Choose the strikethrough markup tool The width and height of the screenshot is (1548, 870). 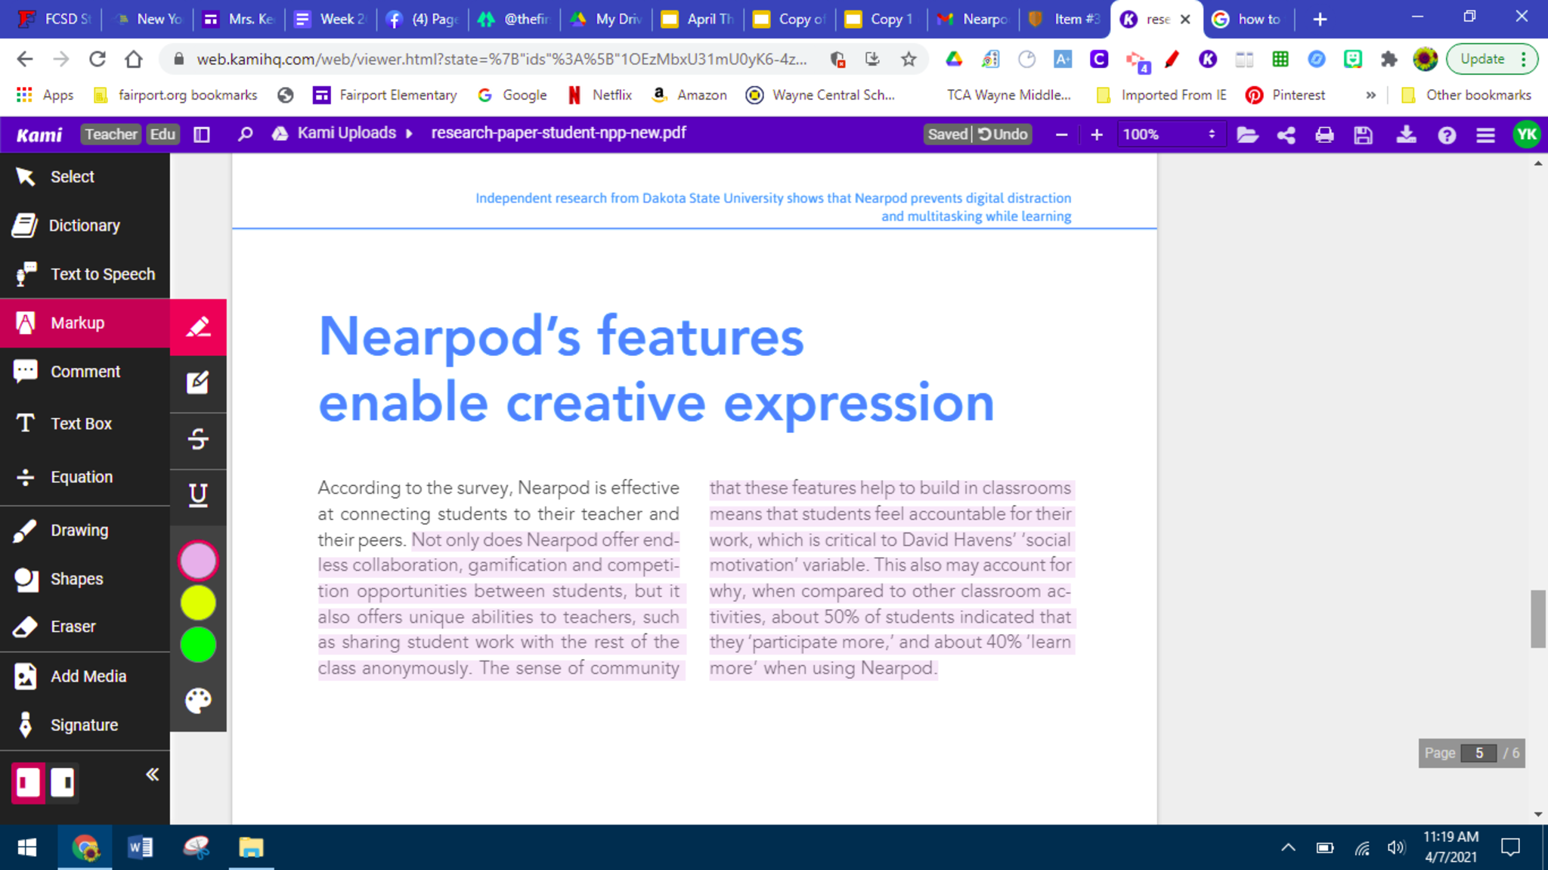[x=198, y=439]
